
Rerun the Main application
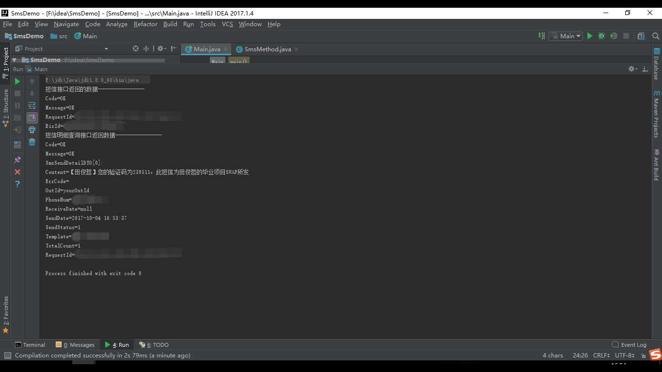pos(17,81)
